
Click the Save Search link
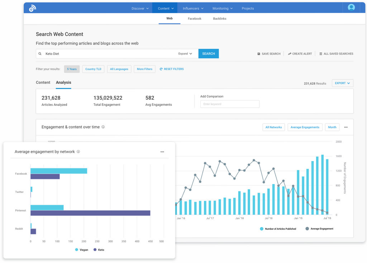click(x=269, y=54)
